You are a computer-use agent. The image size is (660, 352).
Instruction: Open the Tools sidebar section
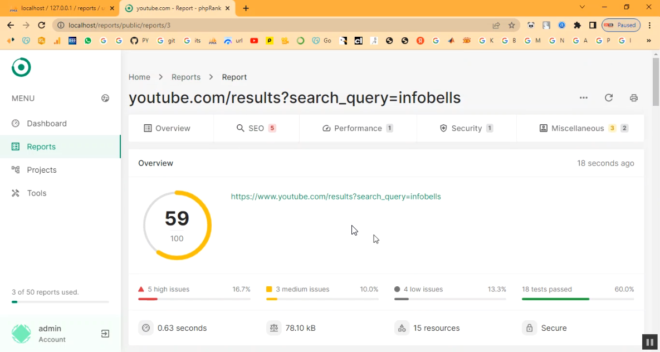[36, 193]
